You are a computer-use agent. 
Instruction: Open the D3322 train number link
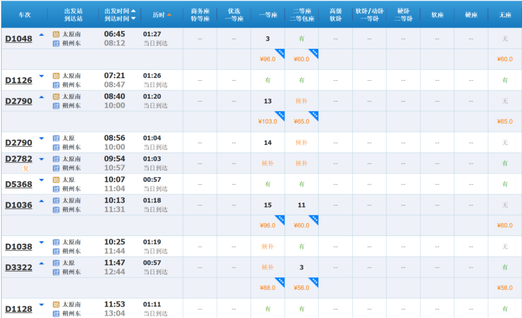[x=18, y=268]
